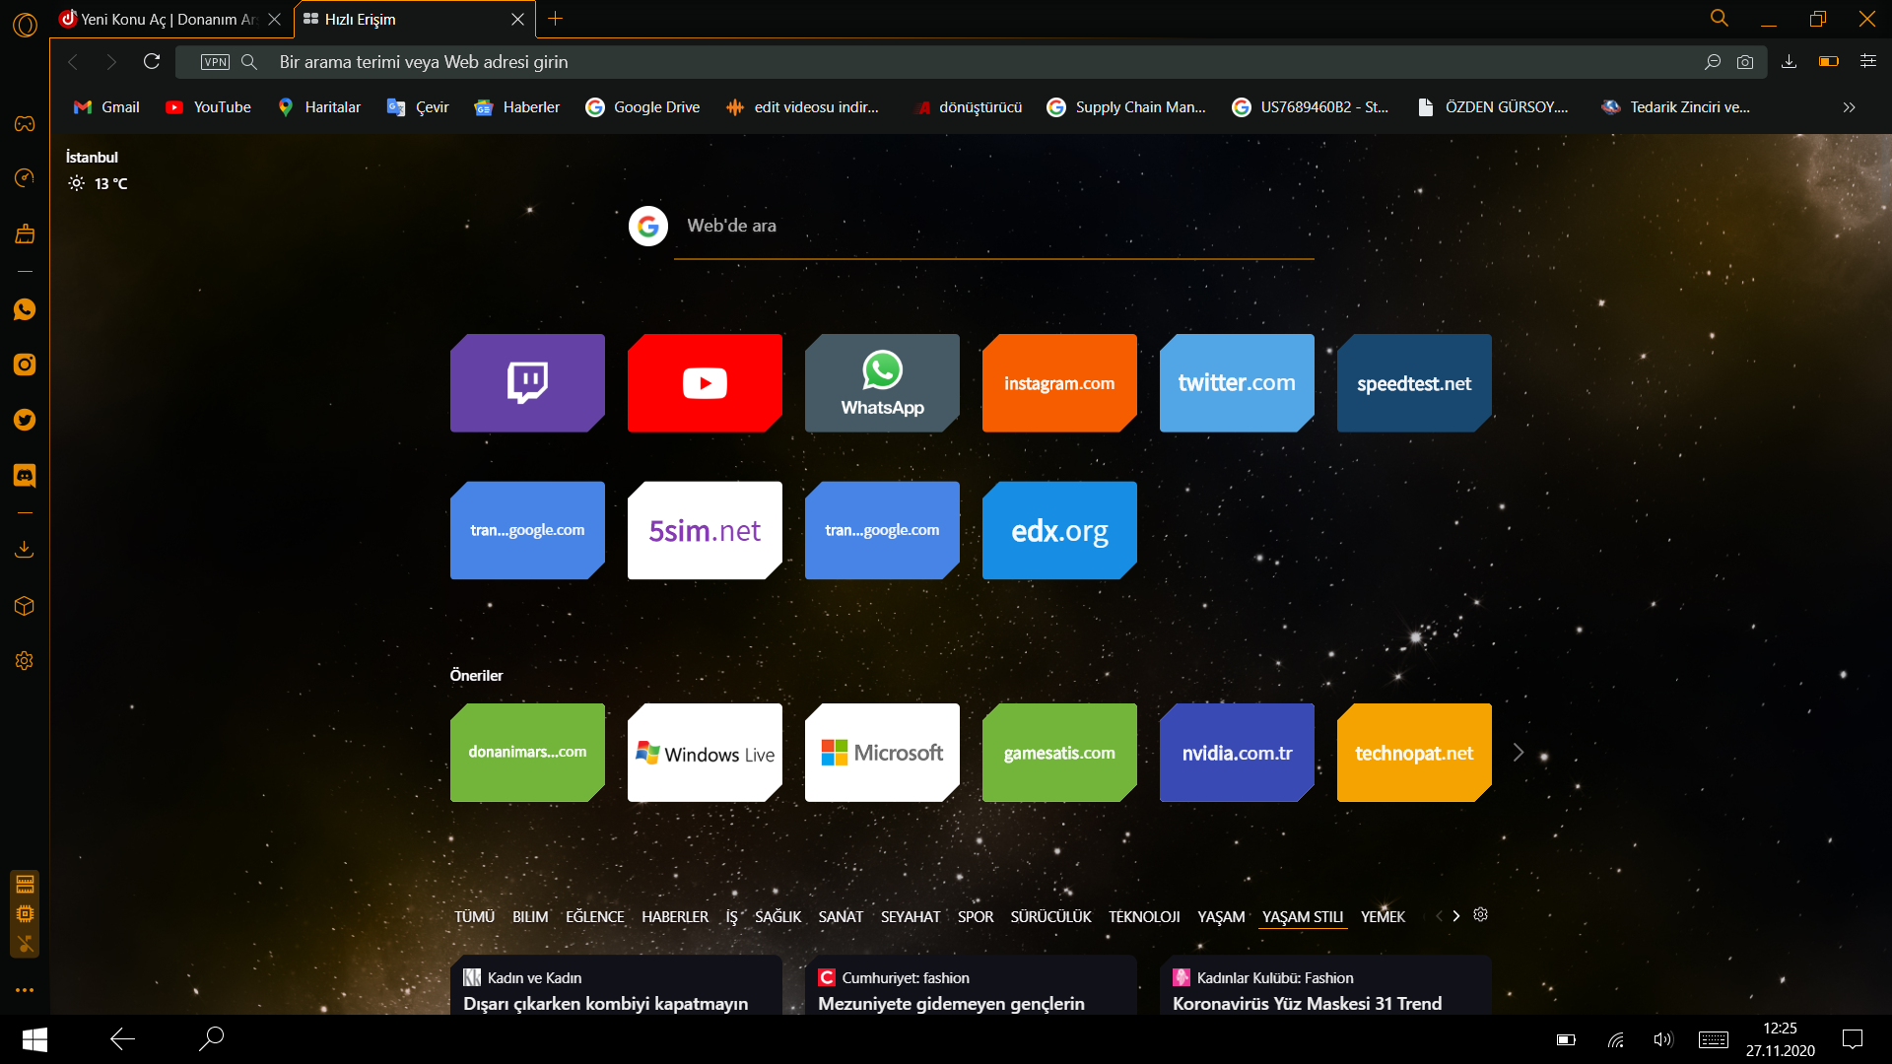Open Twitter in the sidebar
1892x1064 pixels.
pos(25,421)
